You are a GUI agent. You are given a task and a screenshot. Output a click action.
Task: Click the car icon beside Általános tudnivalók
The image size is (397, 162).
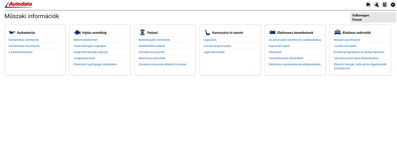pyautogui.click(x=337, y=32)
